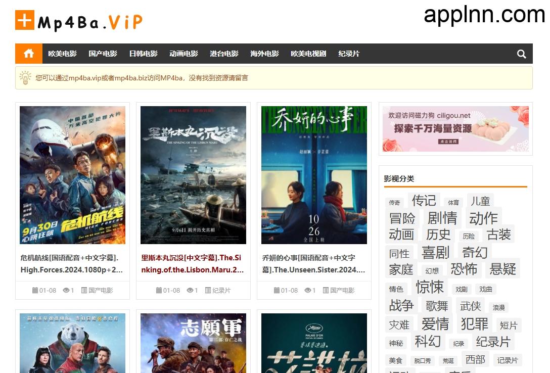
Task: Click eye view-count icon under 危机航线 post
Action: (x=66, y=291)
